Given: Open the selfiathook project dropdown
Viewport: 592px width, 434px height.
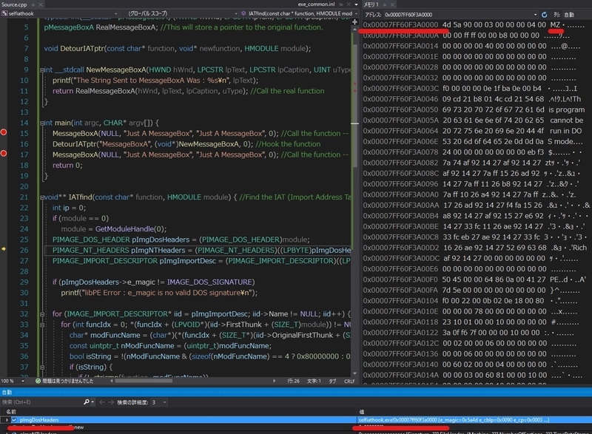Looking at the screenshot, I should [59, 13].
